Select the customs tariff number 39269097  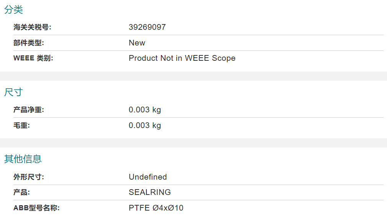click(x=148, y=27)
